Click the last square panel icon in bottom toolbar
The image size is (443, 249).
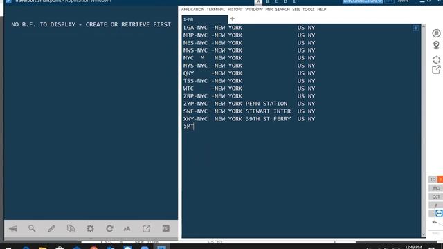166,228
